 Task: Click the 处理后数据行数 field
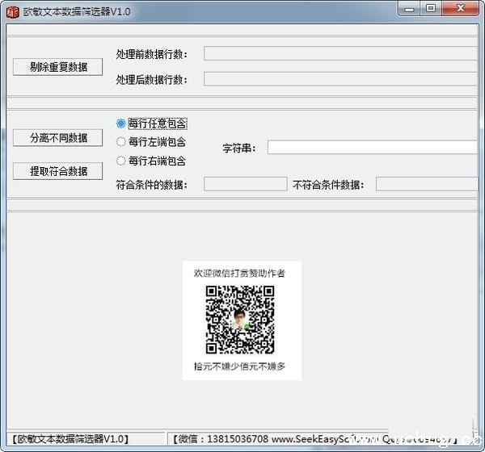pos(339,79)
